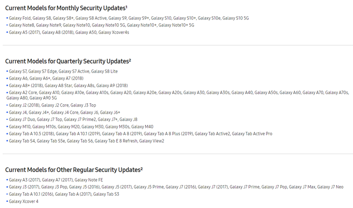Select the Galaxy Tab S4 list line
Image resolution: width=353 pixels, height=208 pixels.
coord(85,141)
